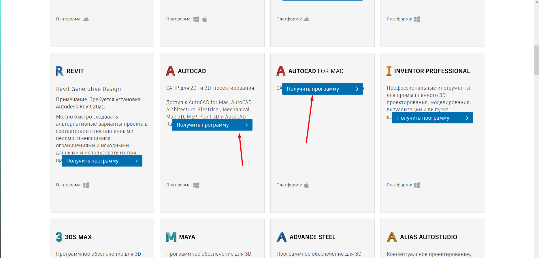
Task: Click the AUTOCAD FOR MAC title
Action: (x=316, y=71)
